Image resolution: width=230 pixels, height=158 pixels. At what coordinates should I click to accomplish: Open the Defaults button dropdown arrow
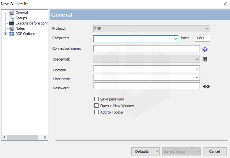tap(157, 151)
